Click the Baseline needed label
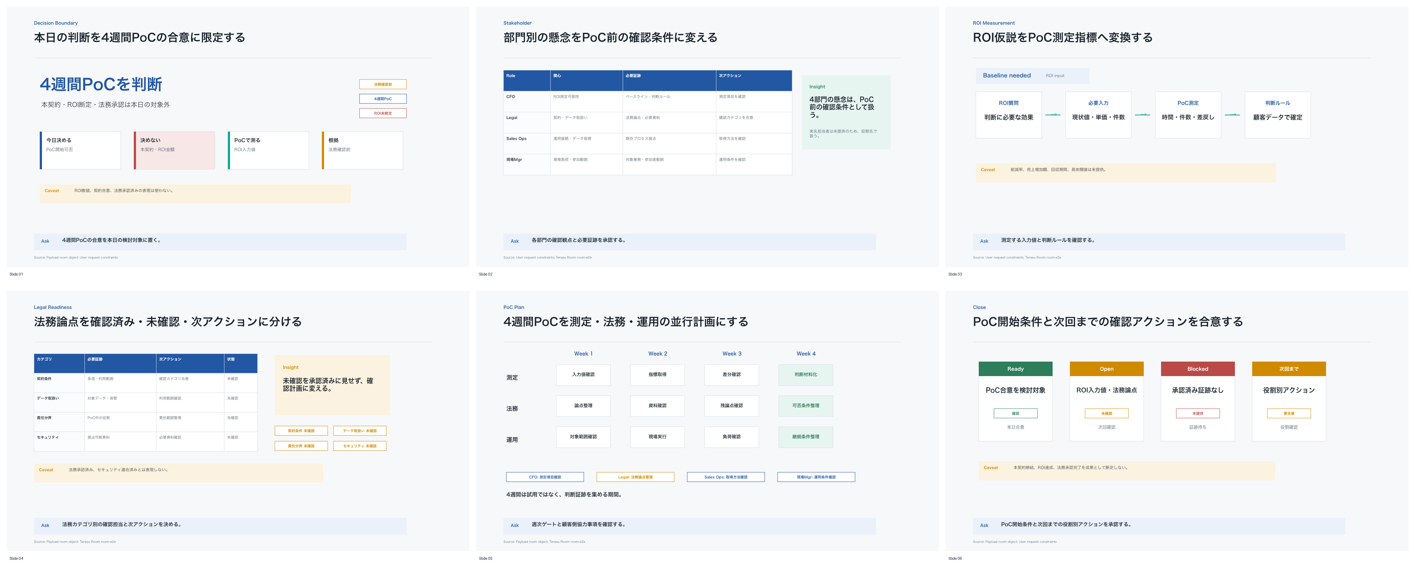Viewport: 1415px width, 575px height. pyautogui.click(x=1006, y=76)
